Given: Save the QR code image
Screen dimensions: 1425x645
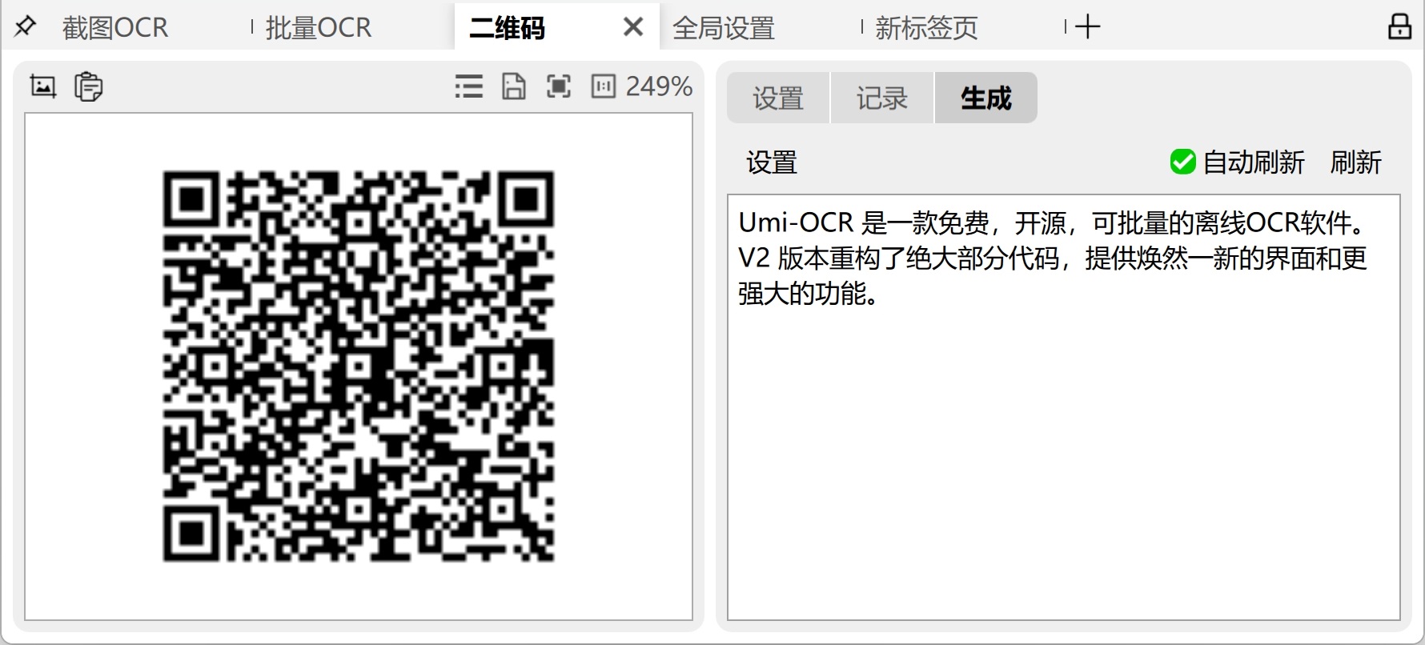Looking at the screenshot, I should [513, 86].
